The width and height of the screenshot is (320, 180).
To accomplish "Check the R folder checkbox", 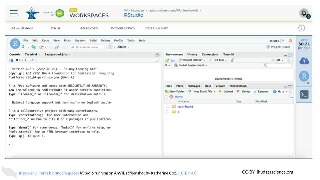I will tap(168, 112).
